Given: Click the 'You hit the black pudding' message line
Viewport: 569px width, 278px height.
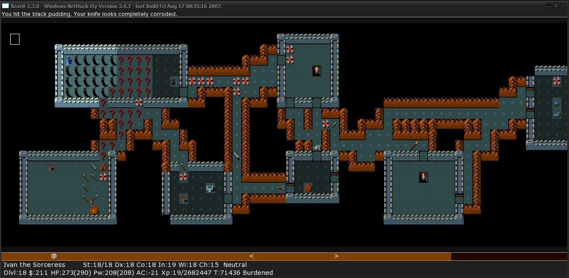Looking at the screenshot, I should pos(89,14).
